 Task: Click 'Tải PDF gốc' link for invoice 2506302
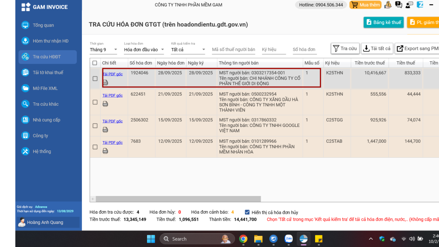pyautogui.click(x=112, y=121)
